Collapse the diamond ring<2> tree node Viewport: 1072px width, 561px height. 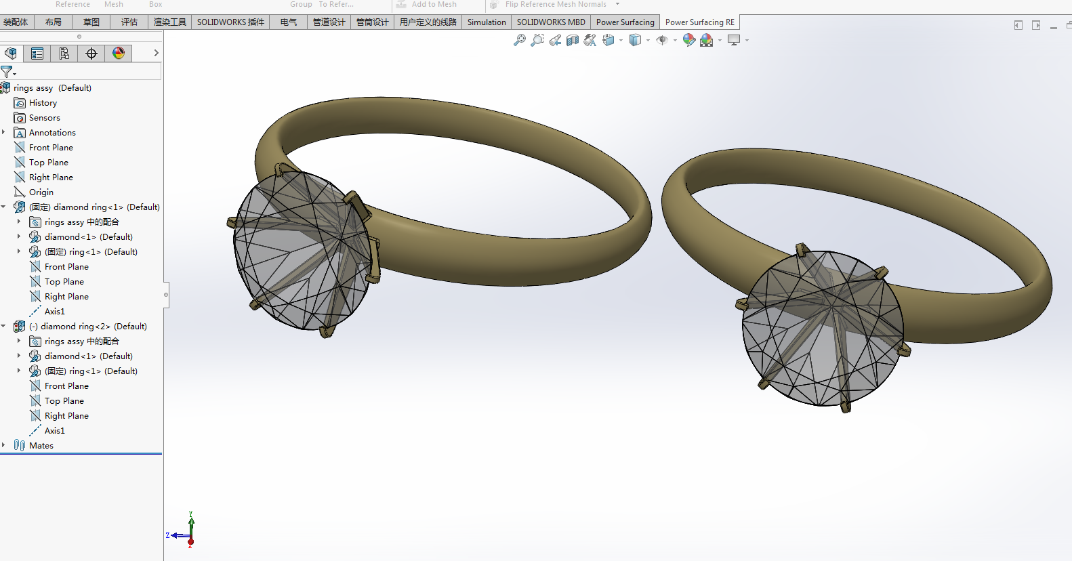(4, 327)
